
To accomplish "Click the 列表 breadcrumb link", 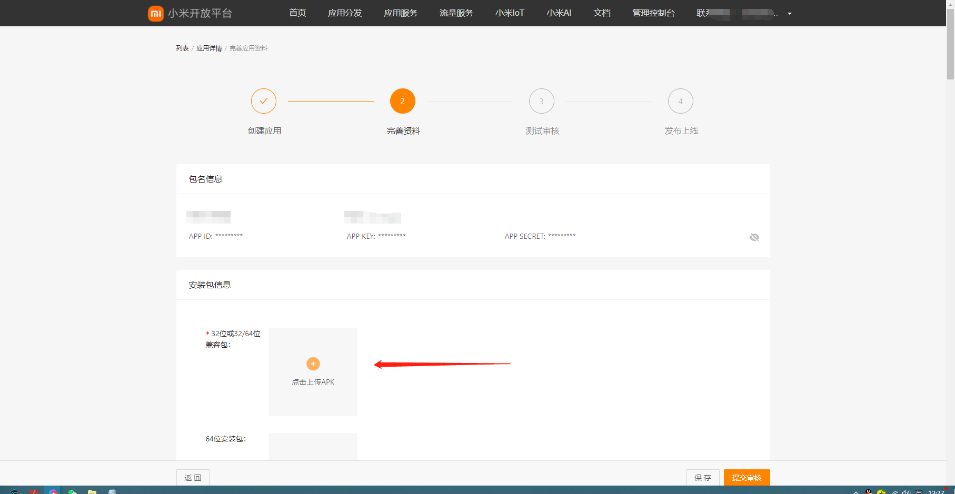I will (182, 48).
